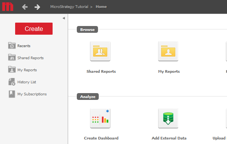
Task: Open History List sidebar label
Action: (x=26, y=82)
